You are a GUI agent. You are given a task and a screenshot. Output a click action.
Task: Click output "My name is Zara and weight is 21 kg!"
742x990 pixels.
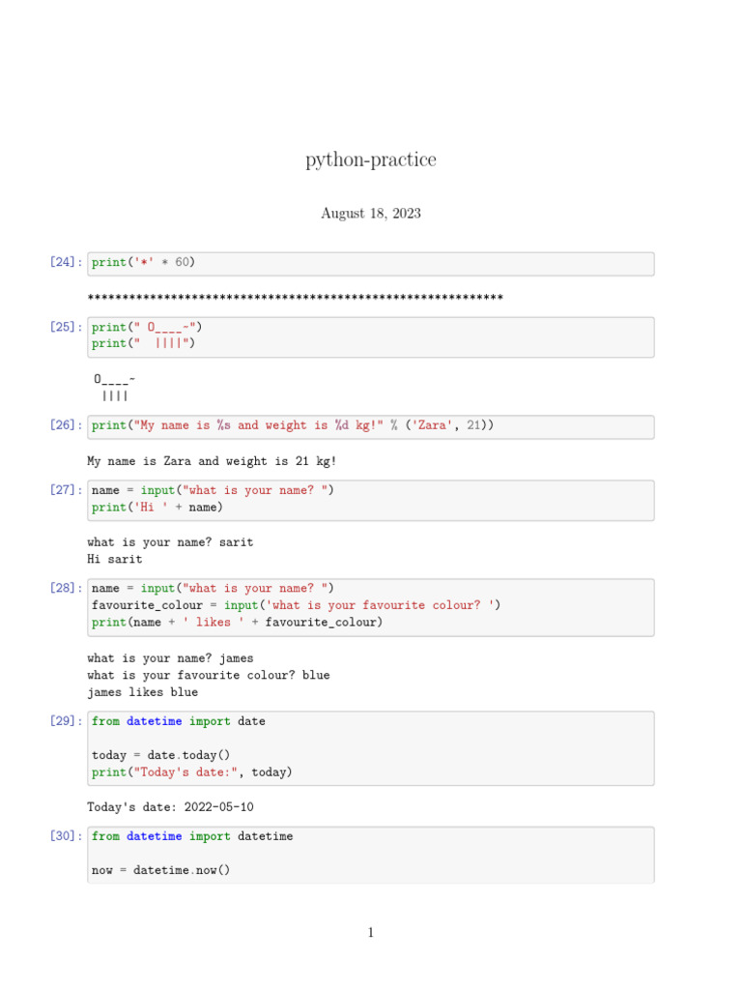coord(212,462)
